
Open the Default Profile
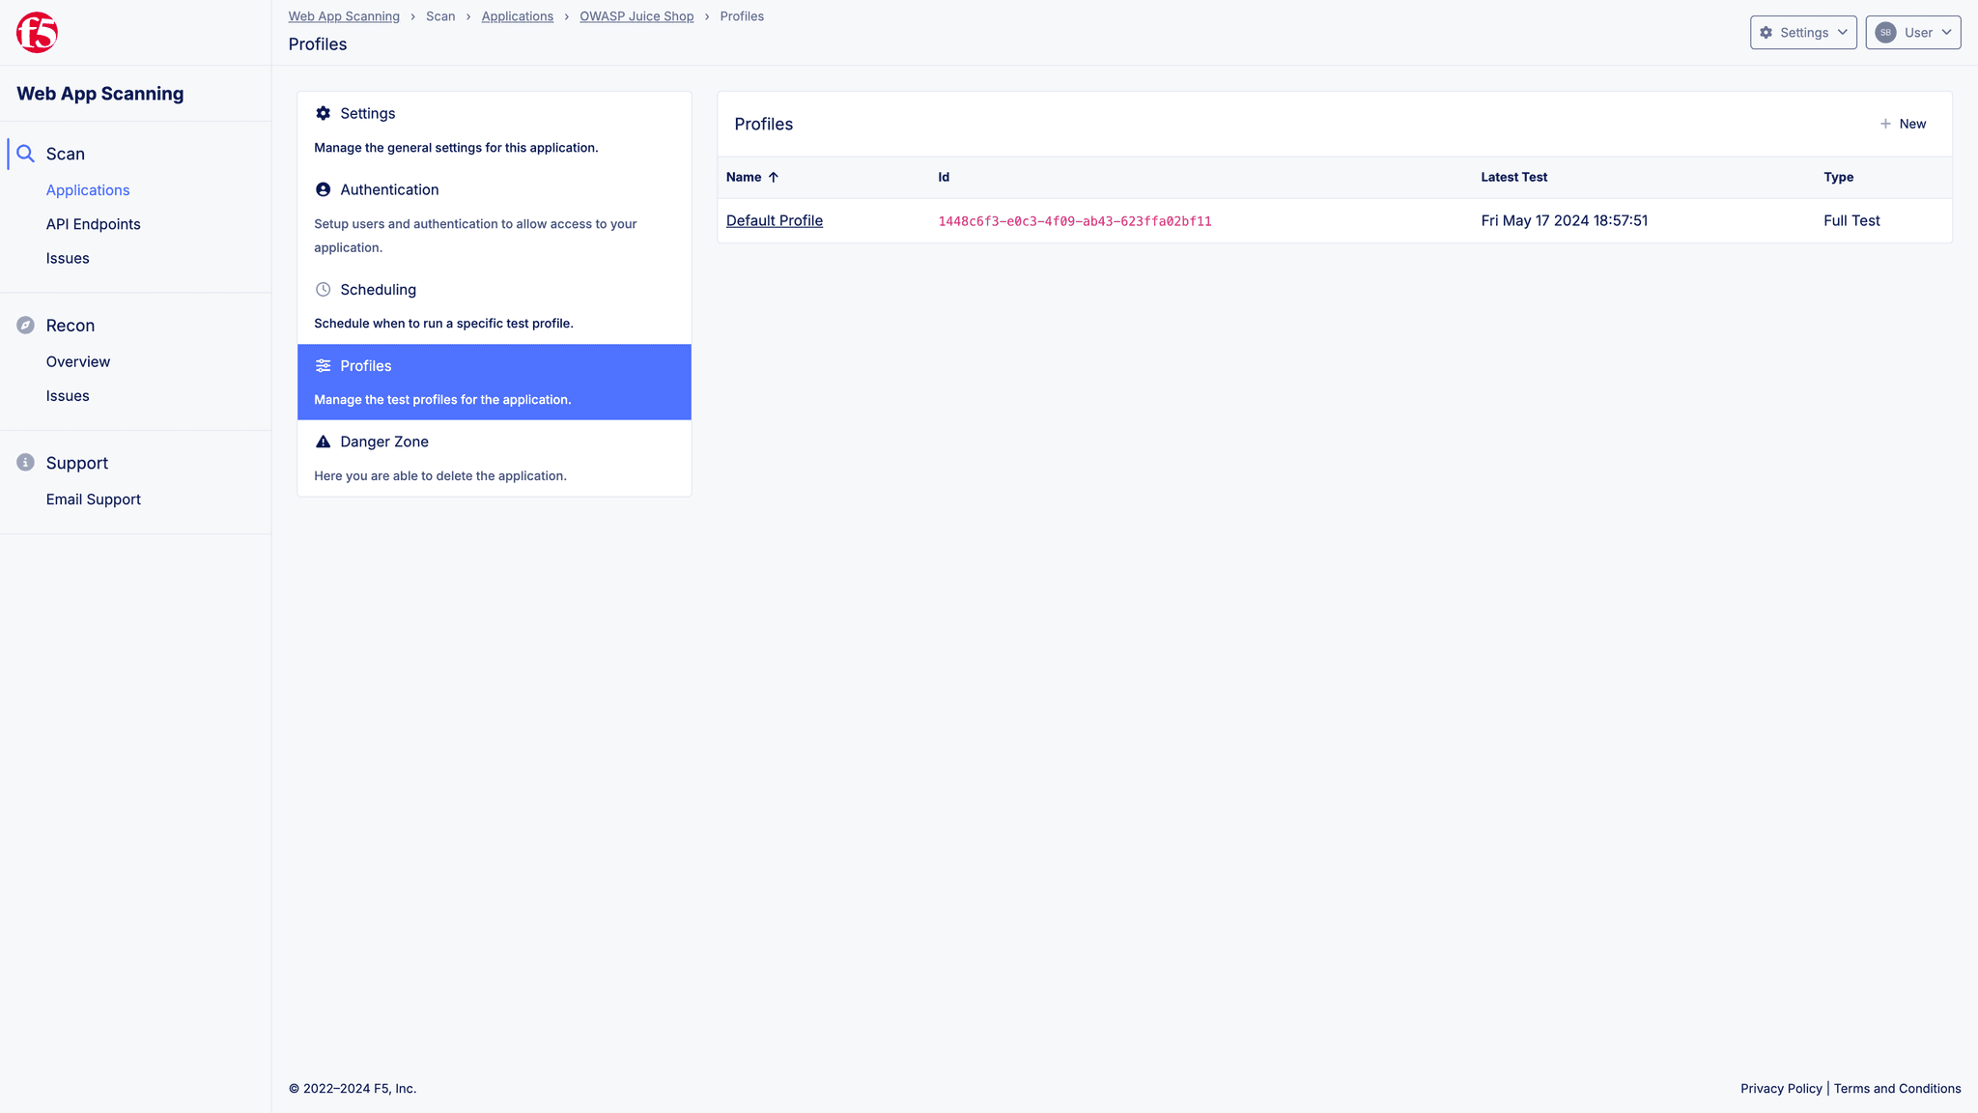(774, 220)
